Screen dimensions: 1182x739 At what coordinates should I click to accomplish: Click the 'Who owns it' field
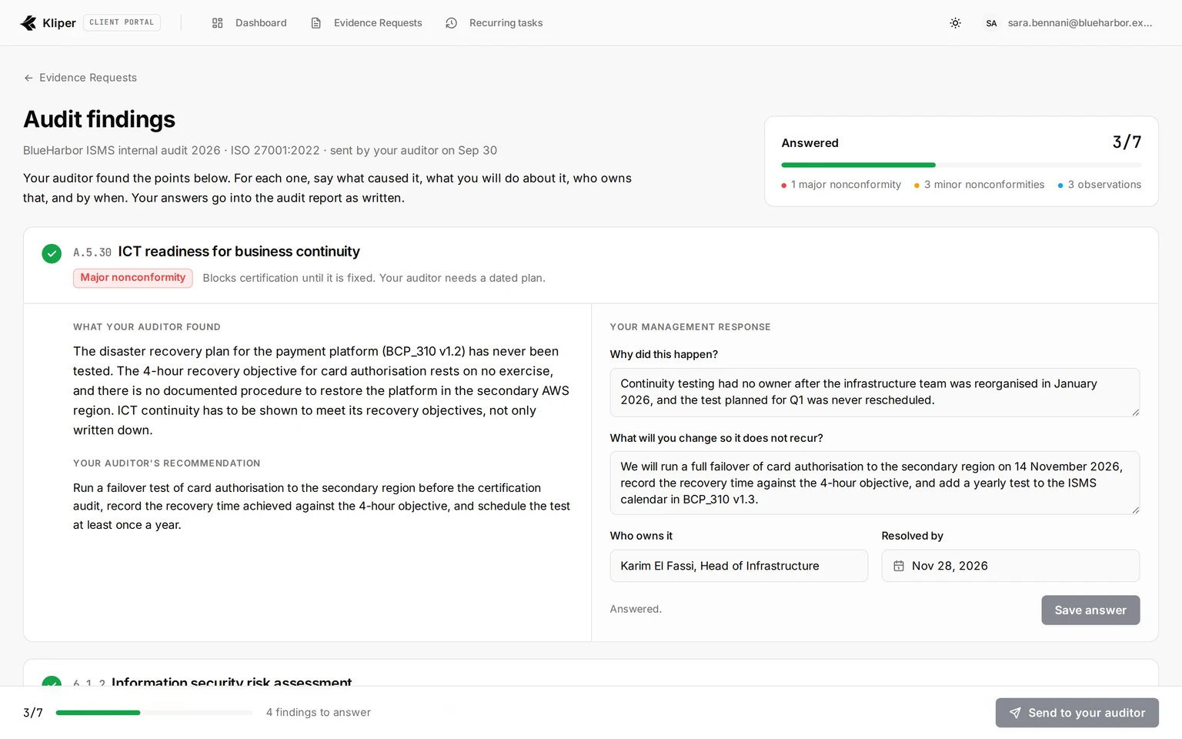point(739,566)
